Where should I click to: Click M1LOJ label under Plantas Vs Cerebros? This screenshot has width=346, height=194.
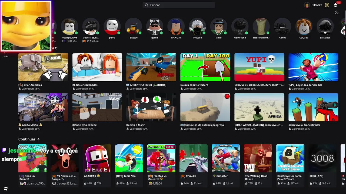pos(157,183)
